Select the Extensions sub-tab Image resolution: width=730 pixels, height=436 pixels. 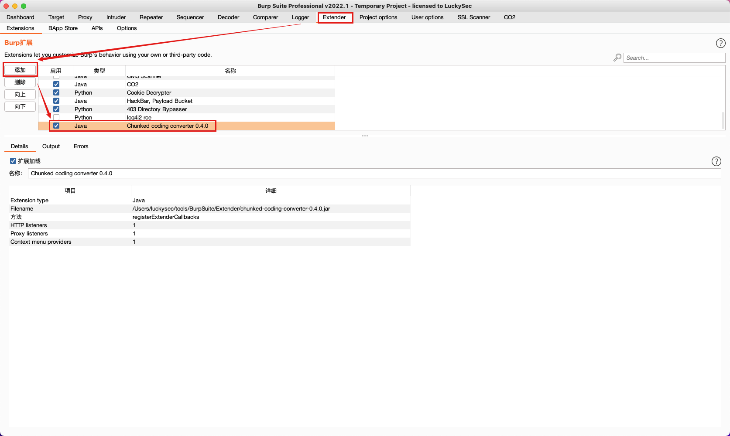(21, 28)
